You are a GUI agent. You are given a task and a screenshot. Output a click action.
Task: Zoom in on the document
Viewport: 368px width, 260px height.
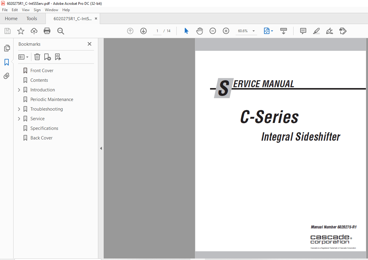226,31
